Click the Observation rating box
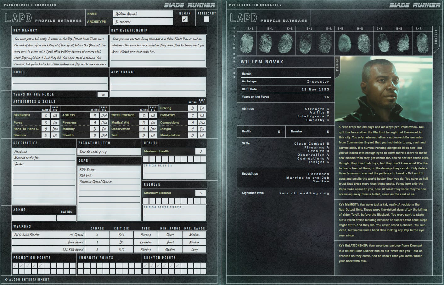The width and height of the screenshot is (444, 285). click(144, 129)
